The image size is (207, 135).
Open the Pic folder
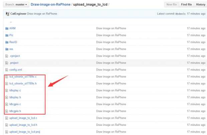click(x=11, y=35)
